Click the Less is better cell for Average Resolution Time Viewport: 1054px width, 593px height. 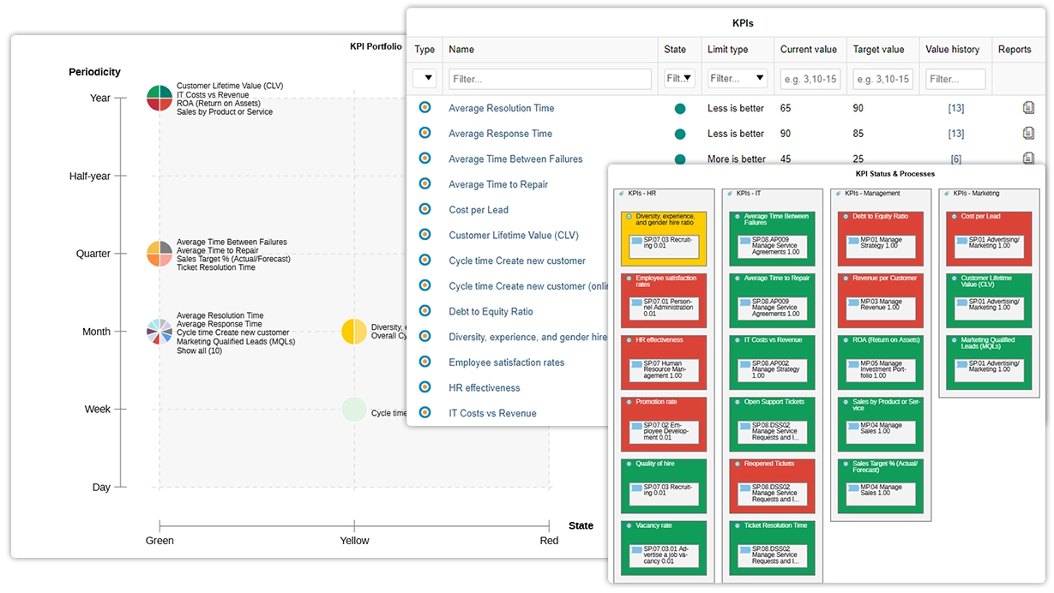coord(736,109)
